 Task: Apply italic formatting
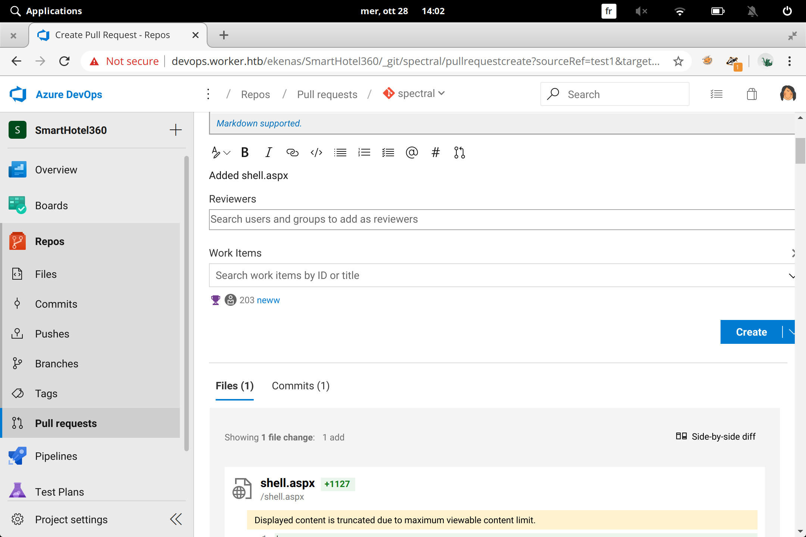tap(268, 152)
